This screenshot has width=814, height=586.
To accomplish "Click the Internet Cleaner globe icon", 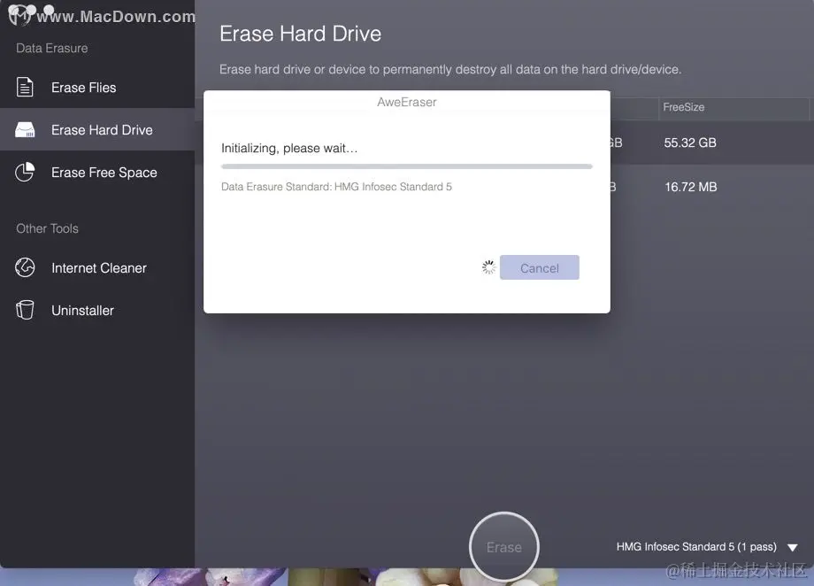I will click(x=25, y=267).
